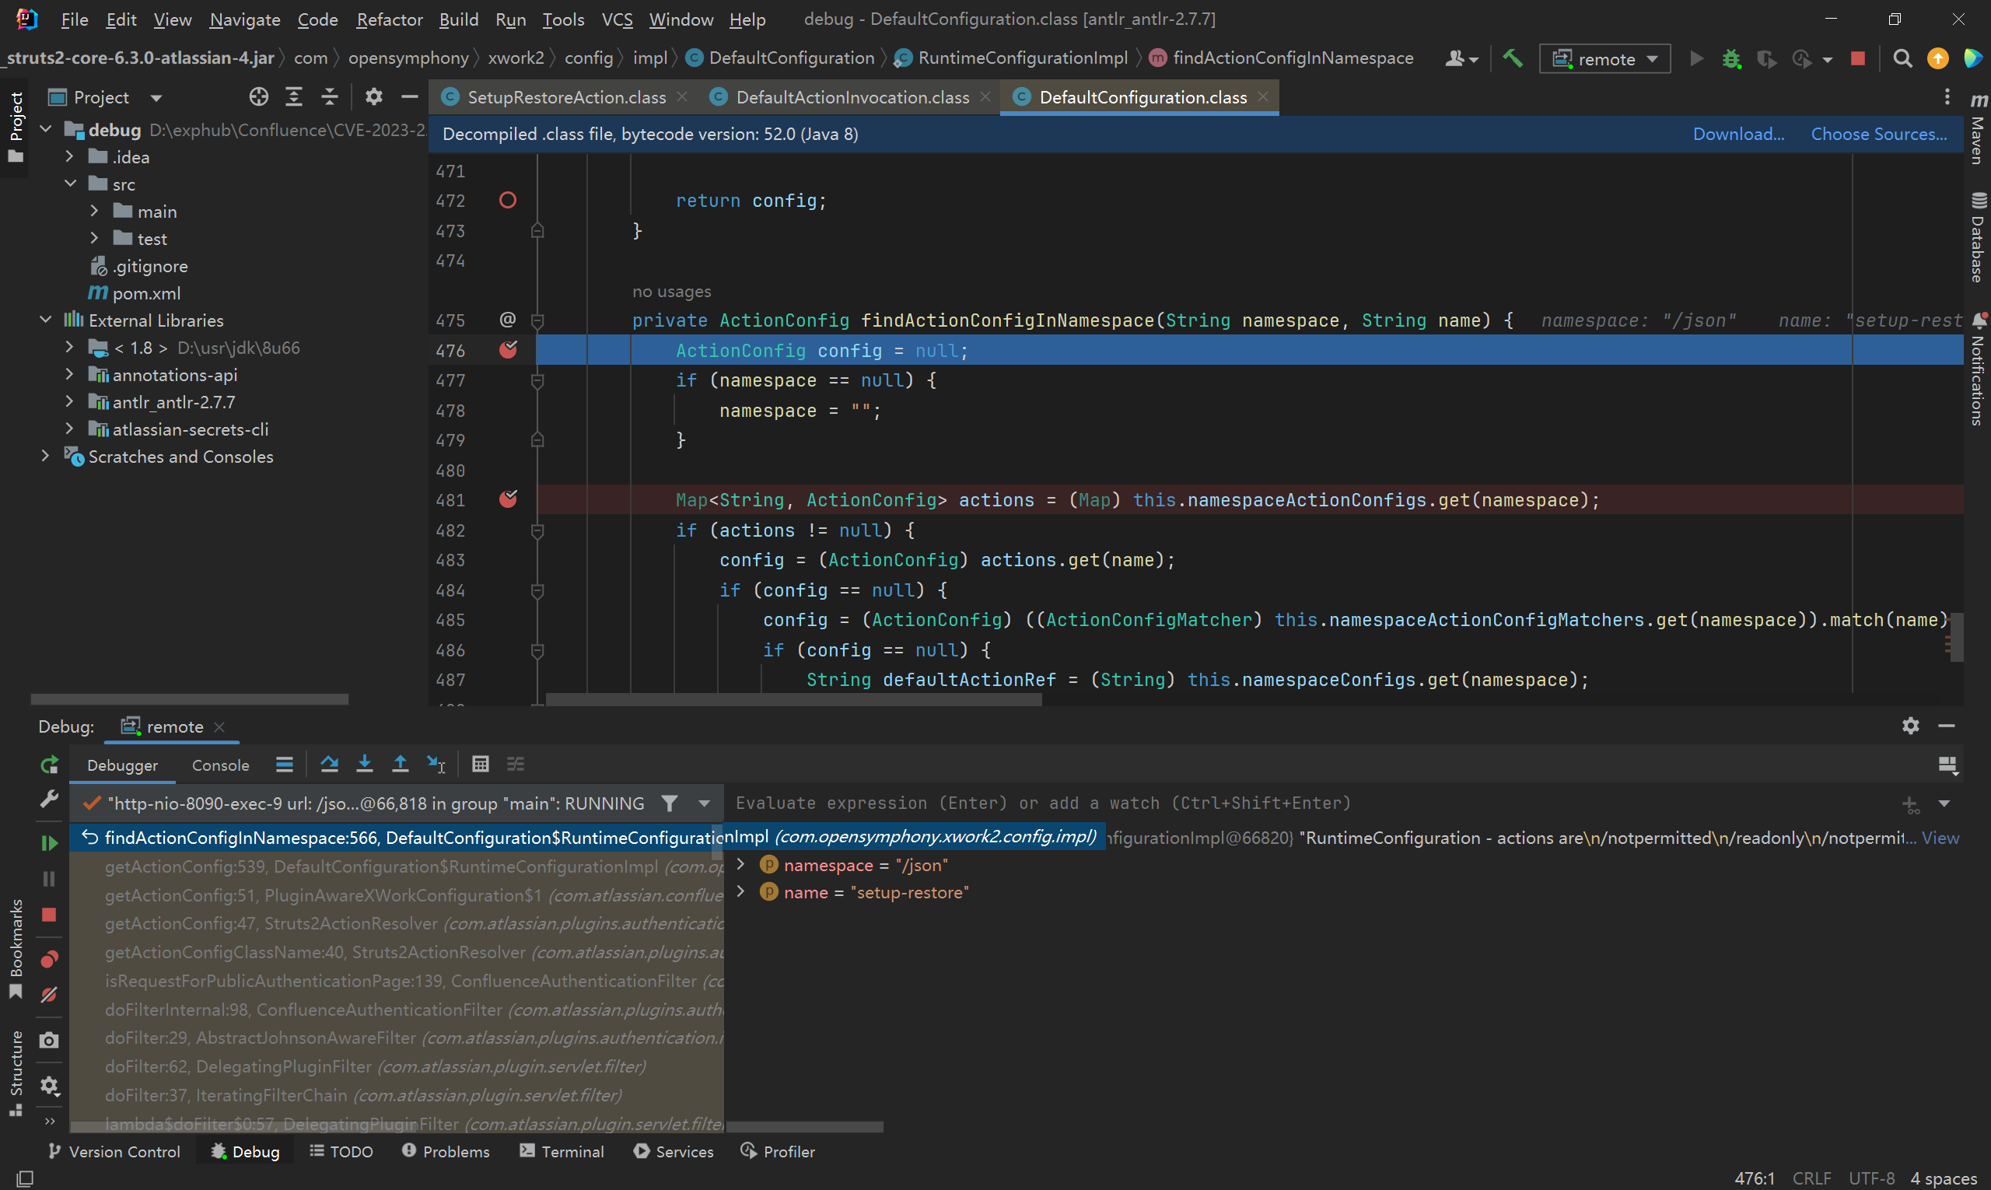Click View link for the variable value
Viewport: 1991px width, 1190px height.
pyautogui.click(x=1940, y=837)
